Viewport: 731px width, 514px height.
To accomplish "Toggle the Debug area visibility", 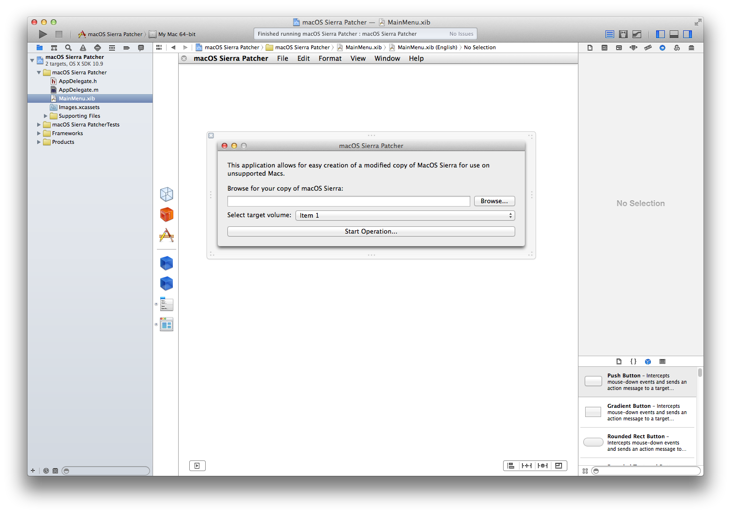I will click(x=674, y=34).
